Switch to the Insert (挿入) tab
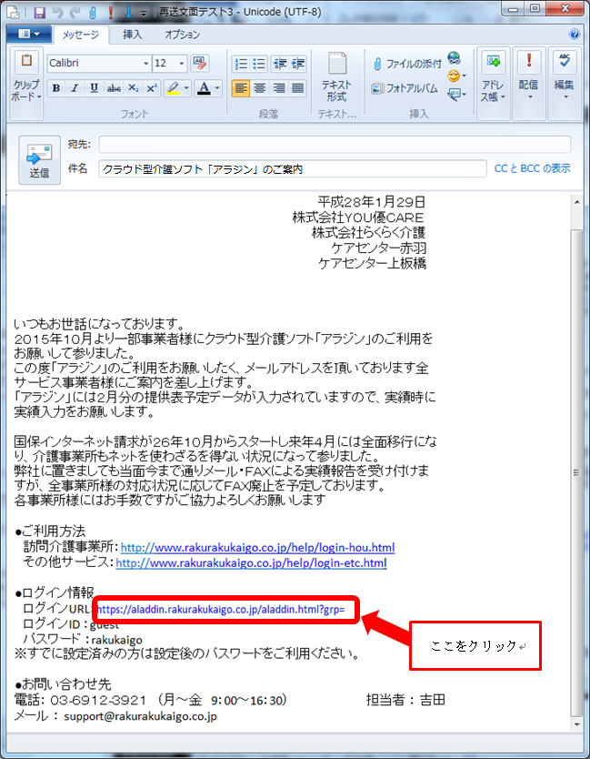590x759 pixels. 133,34
